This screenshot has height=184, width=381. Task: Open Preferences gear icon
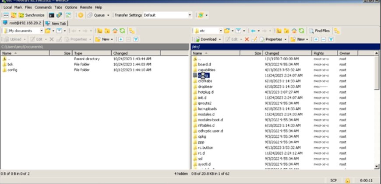81,15
